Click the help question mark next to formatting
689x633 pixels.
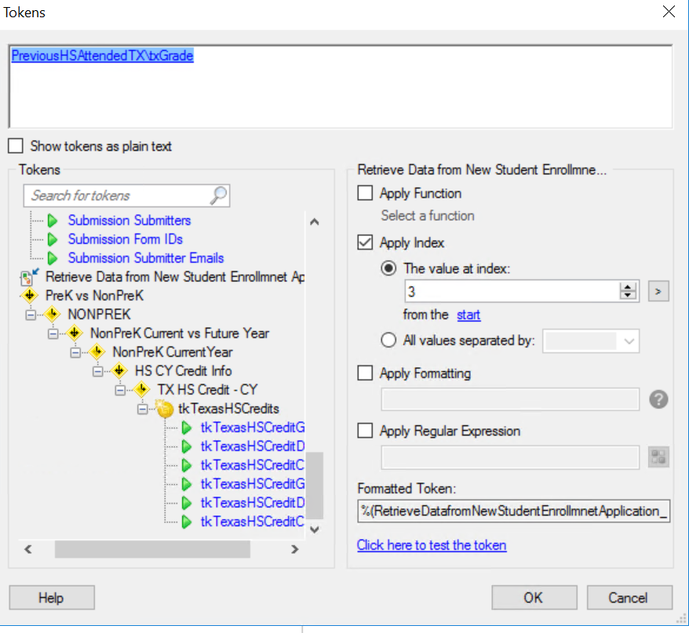click(658, 399)
